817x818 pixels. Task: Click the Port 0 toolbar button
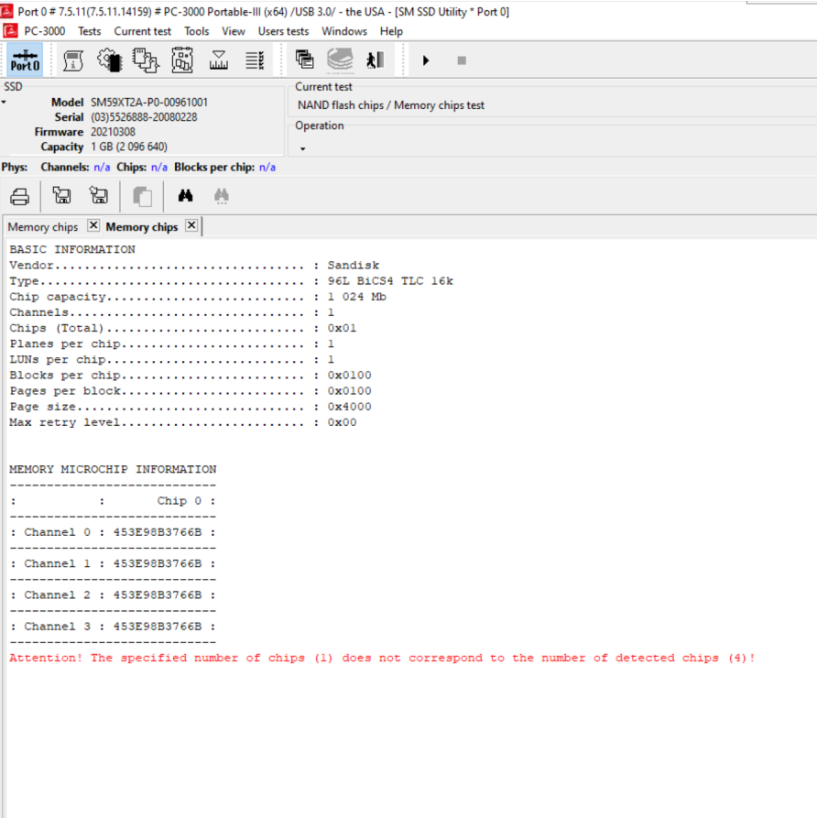coord(25,60)
